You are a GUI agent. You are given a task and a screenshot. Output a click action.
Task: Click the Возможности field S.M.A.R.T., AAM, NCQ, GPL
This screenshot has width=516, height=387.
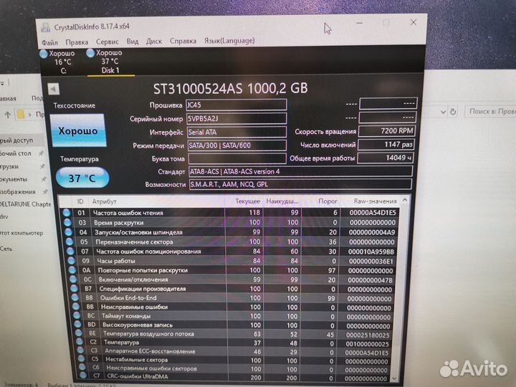click(x=300, y=184)
